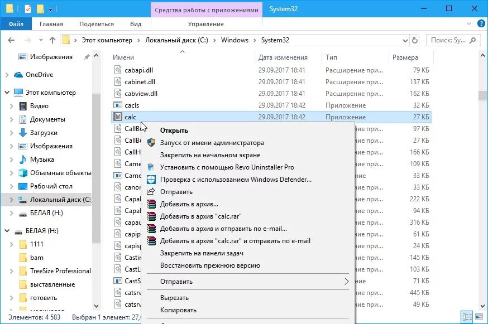Open Explorer help question icon

(481, 23)
